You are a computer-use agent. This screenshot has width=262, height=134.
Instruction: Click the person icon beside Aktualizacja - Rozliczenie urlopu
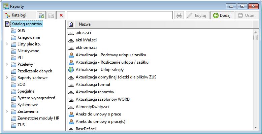click(71, 62)
